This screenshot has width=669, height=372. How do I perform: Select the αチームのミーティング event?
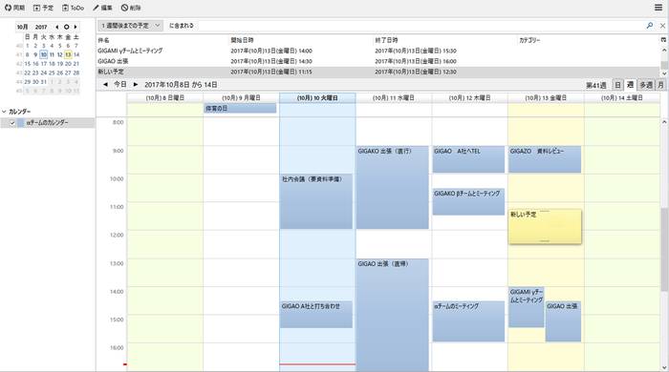(468, 321)
